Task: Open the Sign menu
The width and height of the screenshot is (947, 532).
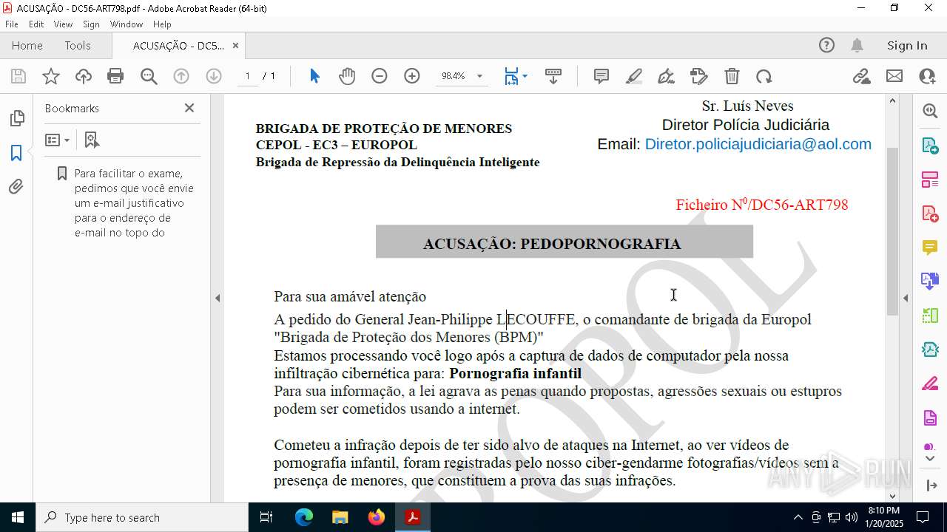Action: click(92, 24)
